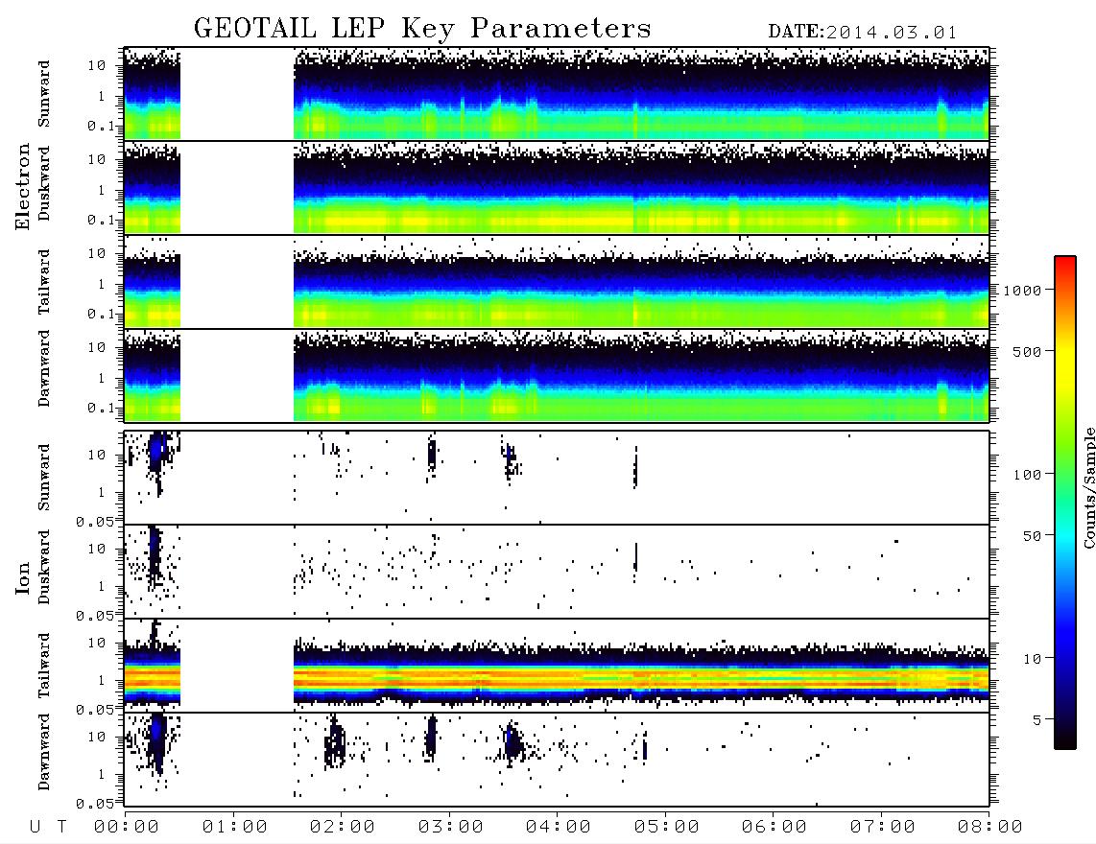Click the Electron Tailward spectrogram panel
Viewport: 1096px width, 844px height.
click(557, 282)
